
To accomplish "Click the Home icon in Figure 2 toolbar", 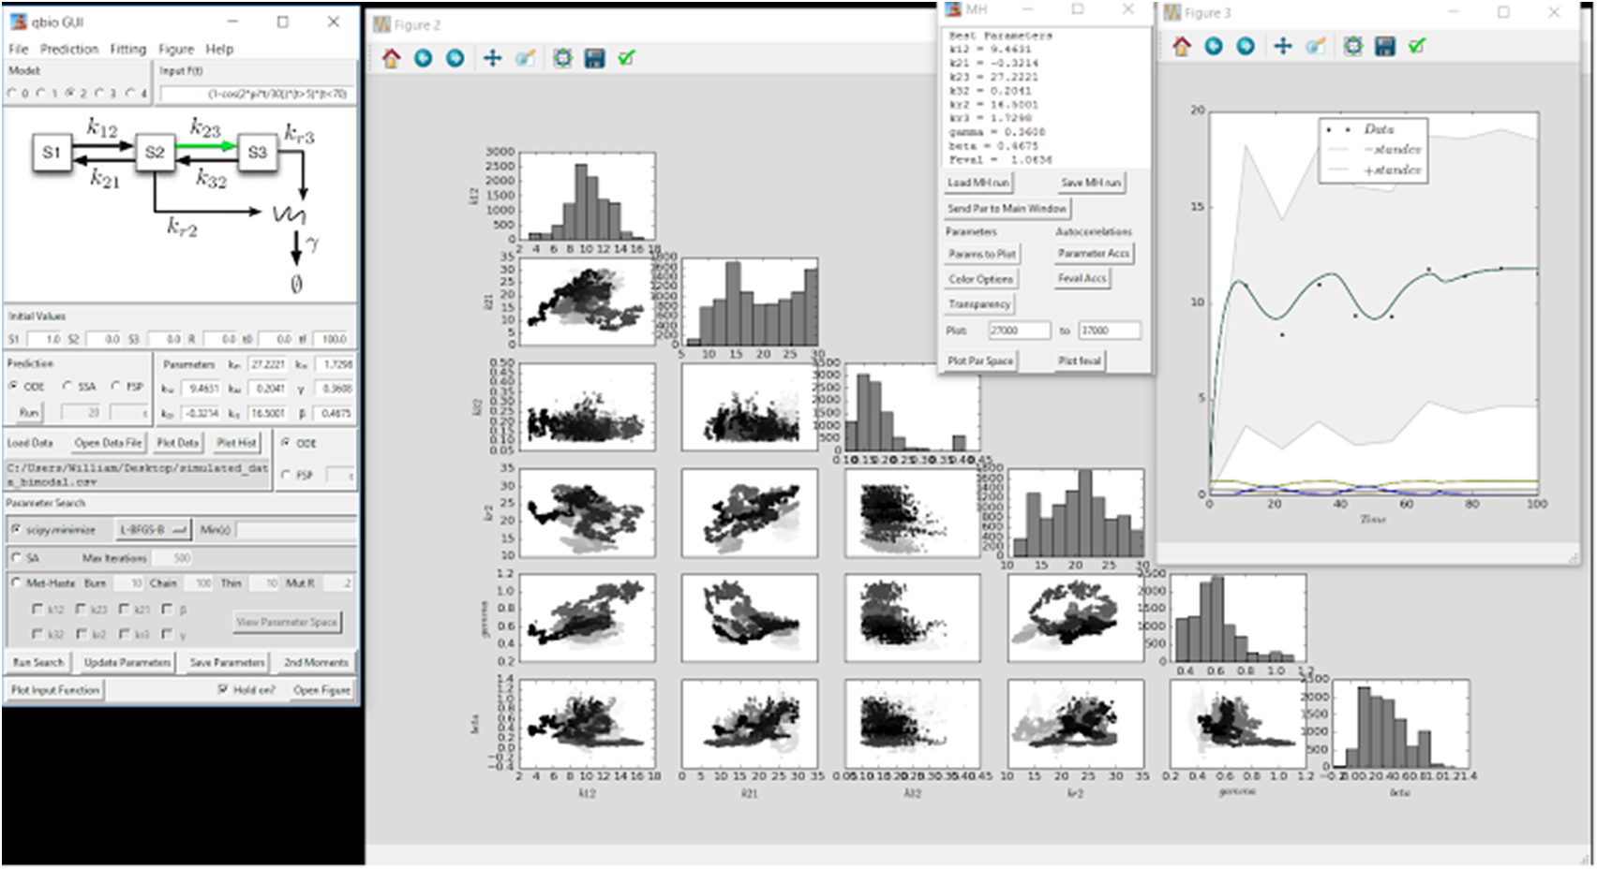I will 391,59.
